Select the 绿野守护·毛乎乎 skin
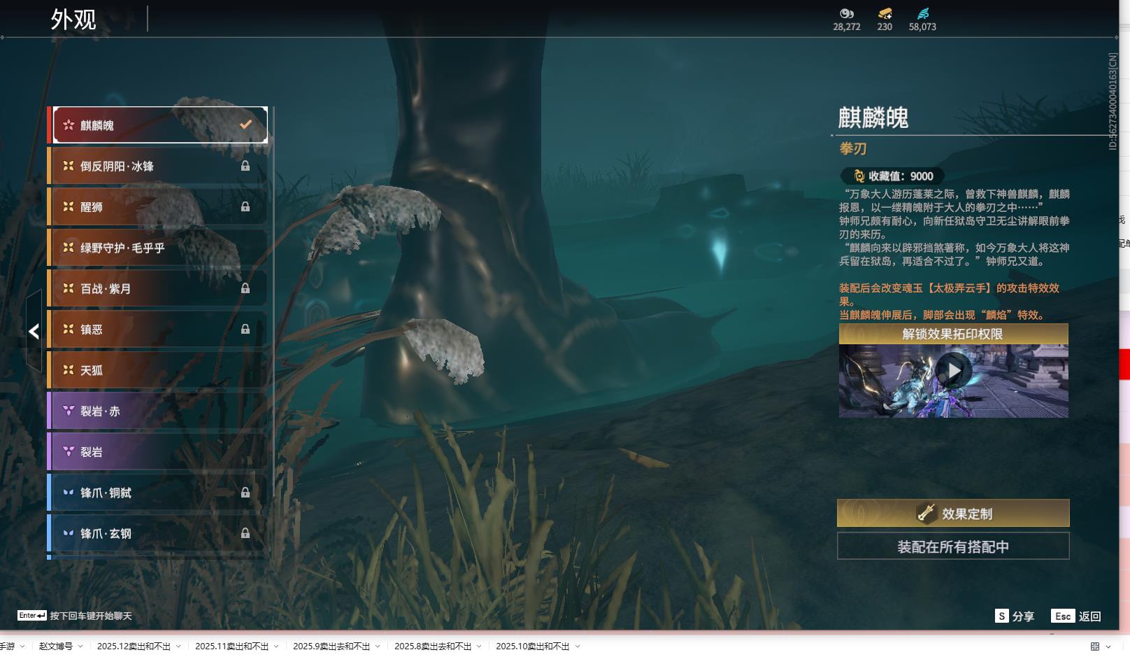The image size is (1130, 657). pos(158,247)
